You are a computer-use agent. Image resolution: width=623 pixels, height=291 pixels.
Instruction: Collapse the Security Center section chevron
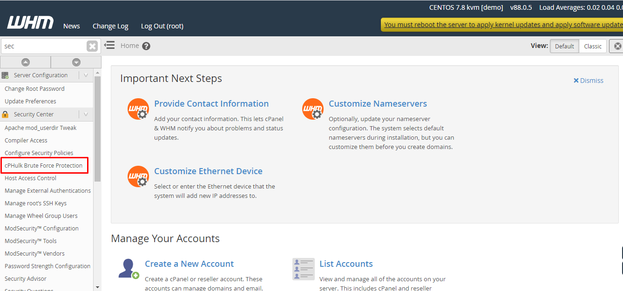coord(84,114)
